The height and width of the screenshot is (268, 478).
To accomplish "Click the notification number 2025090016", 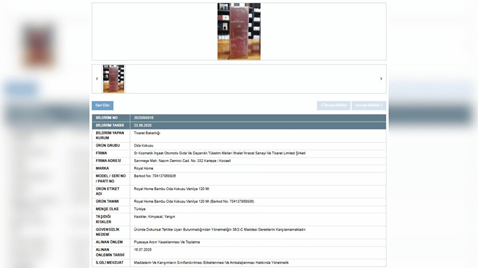I will (144, 118).
